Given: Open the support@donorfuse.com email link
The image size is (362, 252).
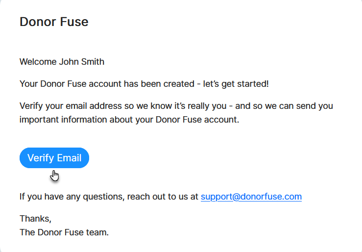Looking at the screenshot, I should (x=251, y=197).
